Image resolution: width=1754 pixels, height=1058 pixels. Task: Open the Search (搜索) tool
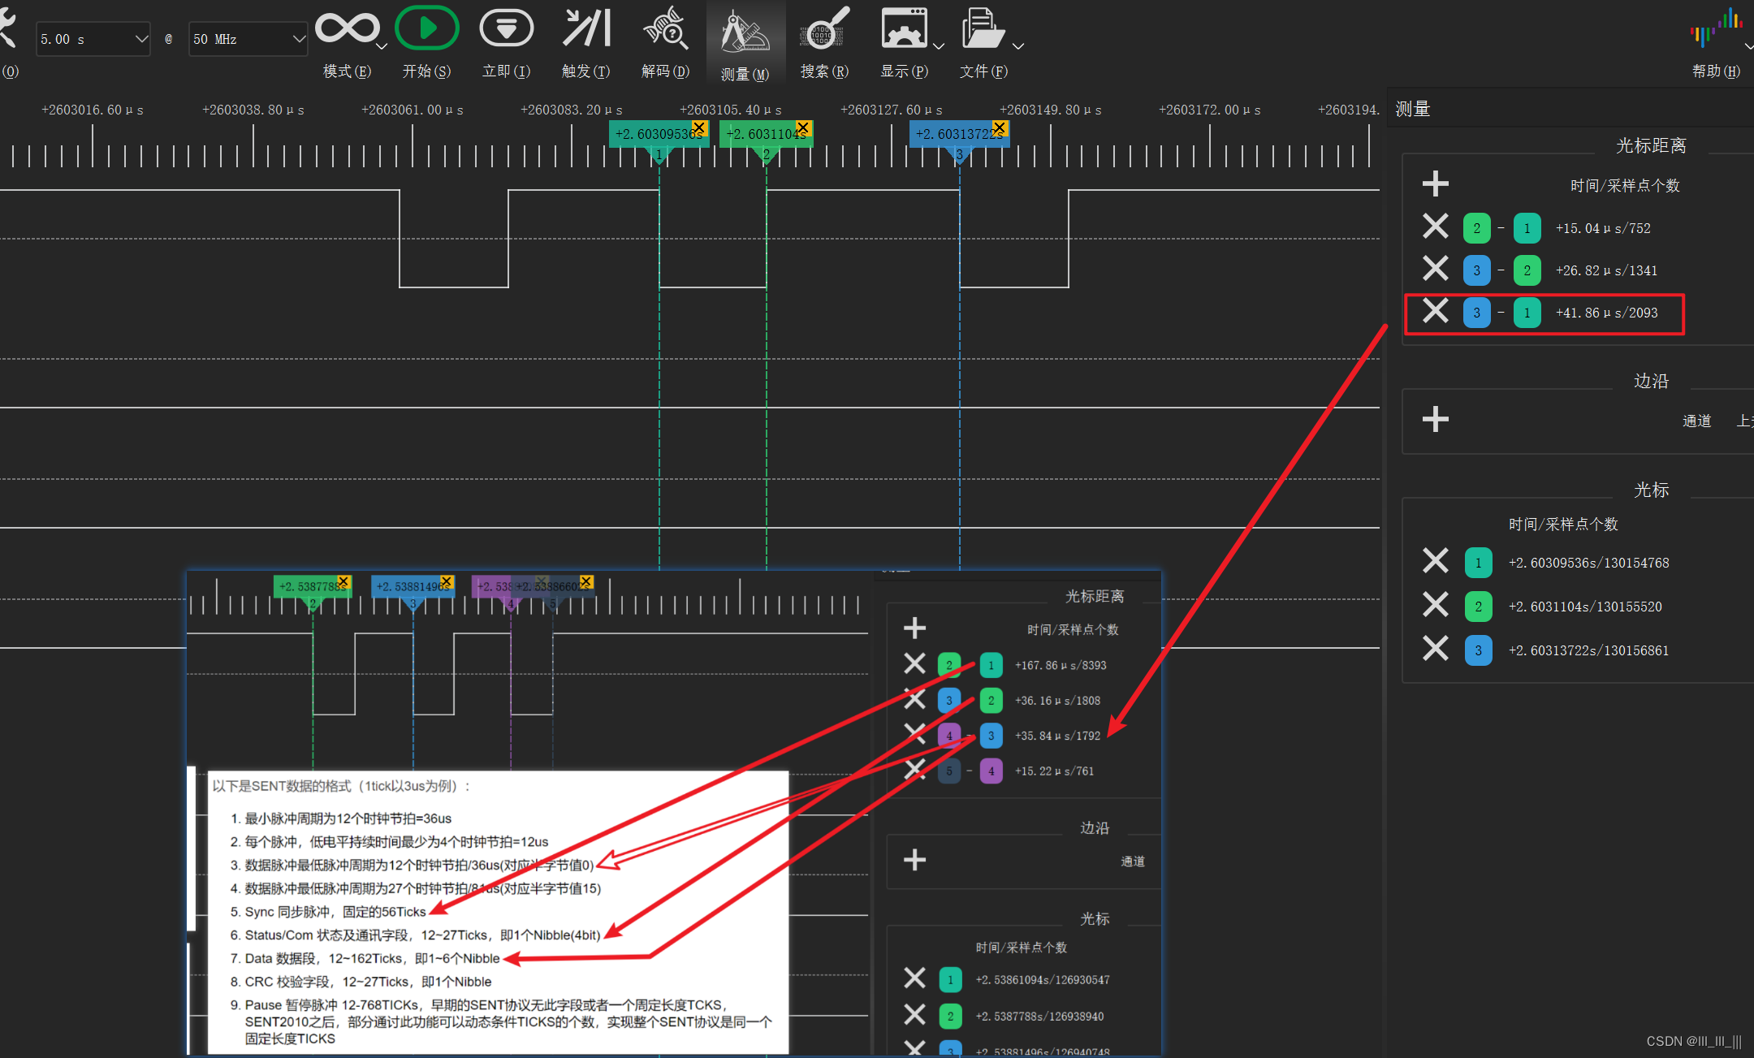tap(824, 29)
